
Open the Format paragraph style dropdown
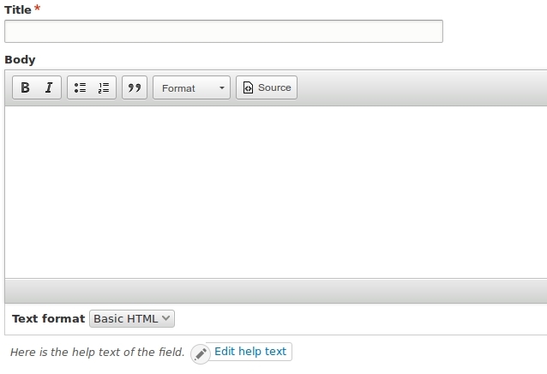tap(191, 87)
